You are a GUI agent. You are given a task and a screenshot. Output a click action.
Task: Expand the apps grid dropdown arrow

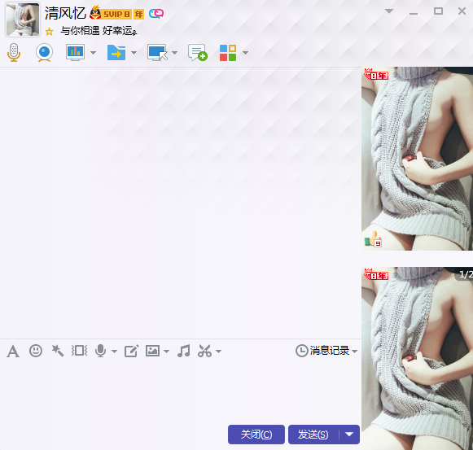[x=246, y=53]
